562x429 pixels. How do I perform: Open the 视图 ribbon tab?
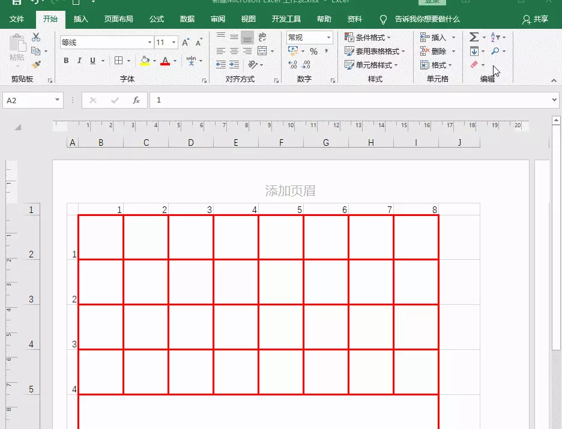(x=248, y=19)
